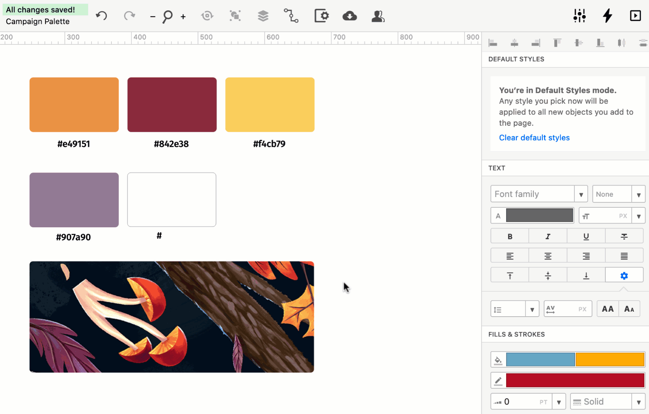Expand the font size unit dropdown

638,216
